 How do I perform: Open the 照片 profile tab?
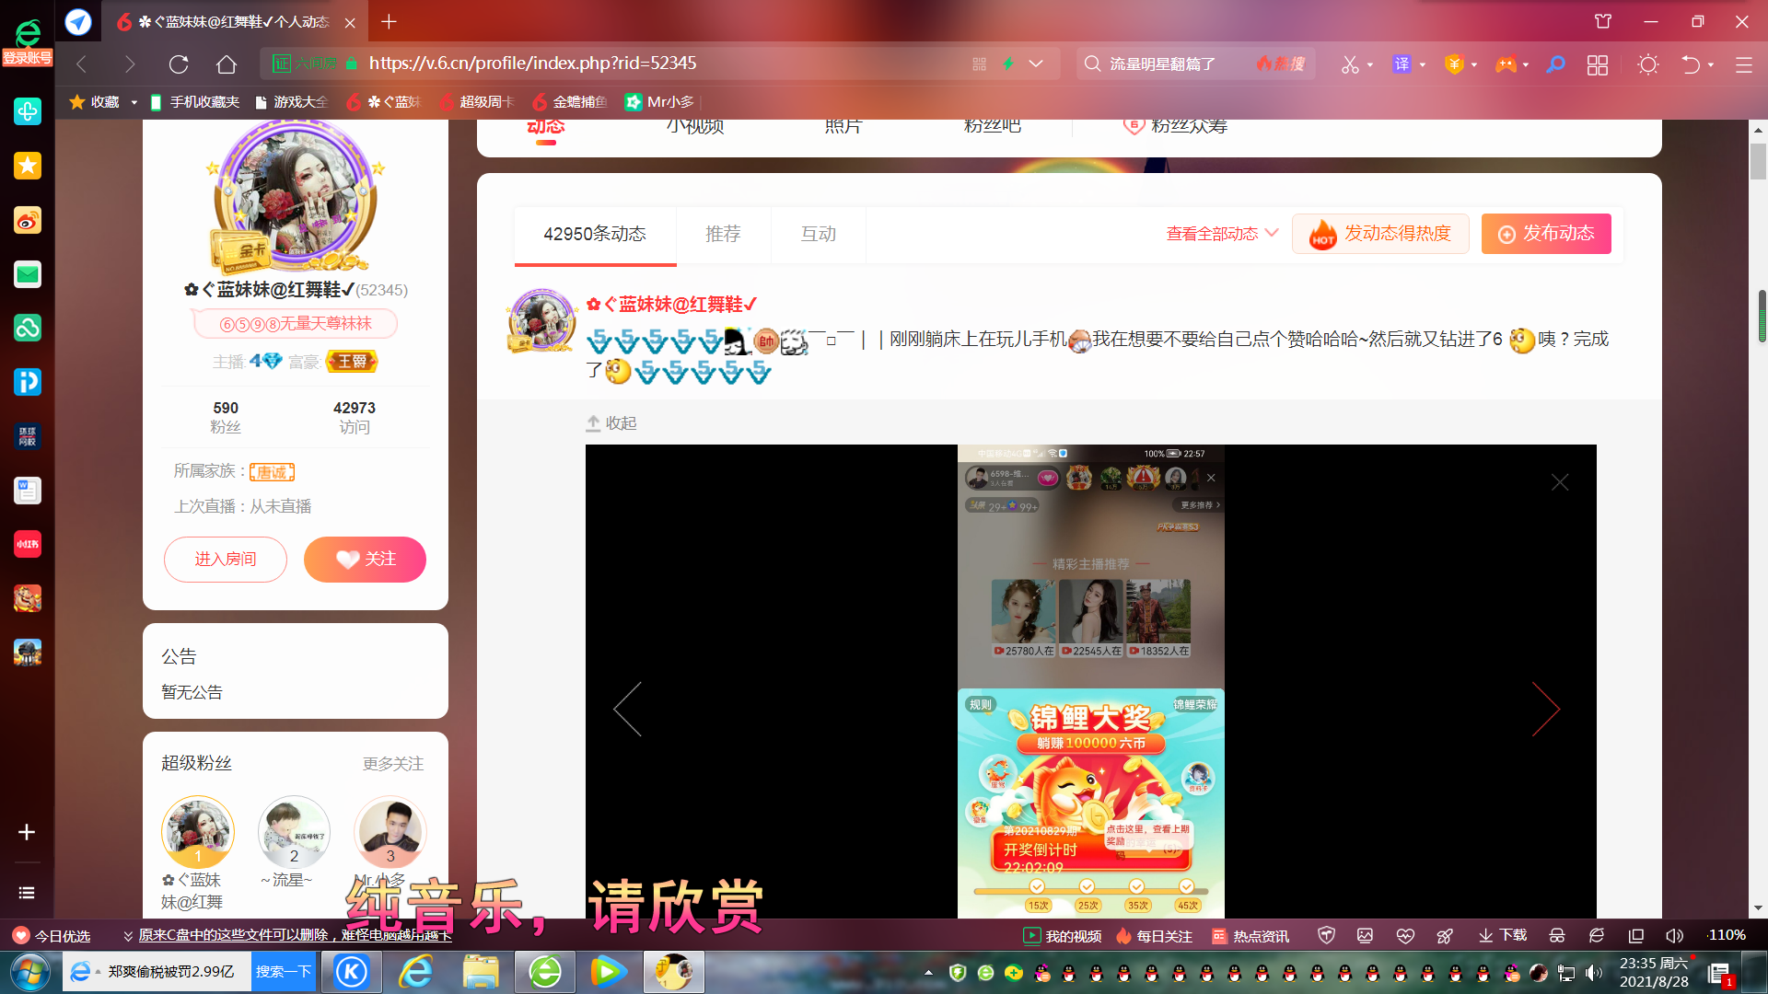pos(843,126)
